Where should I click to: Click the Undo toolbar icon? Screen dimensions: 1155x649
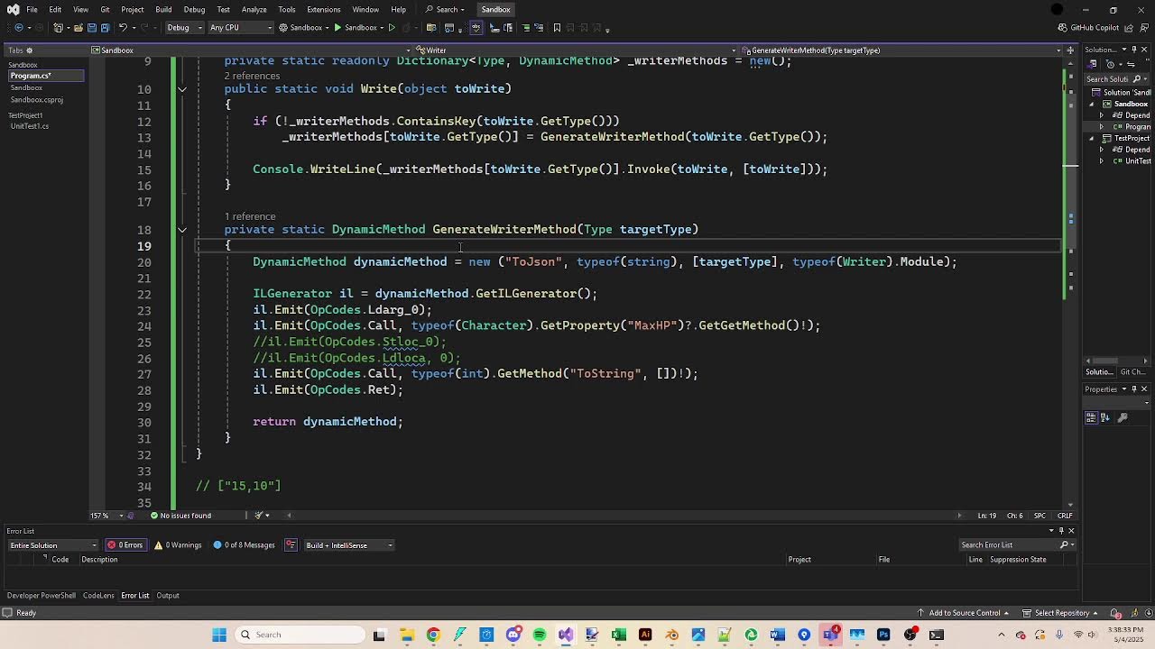123,28
